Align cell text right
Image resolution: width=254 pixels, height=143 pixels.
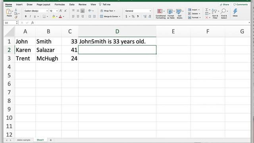pos(83,16)
